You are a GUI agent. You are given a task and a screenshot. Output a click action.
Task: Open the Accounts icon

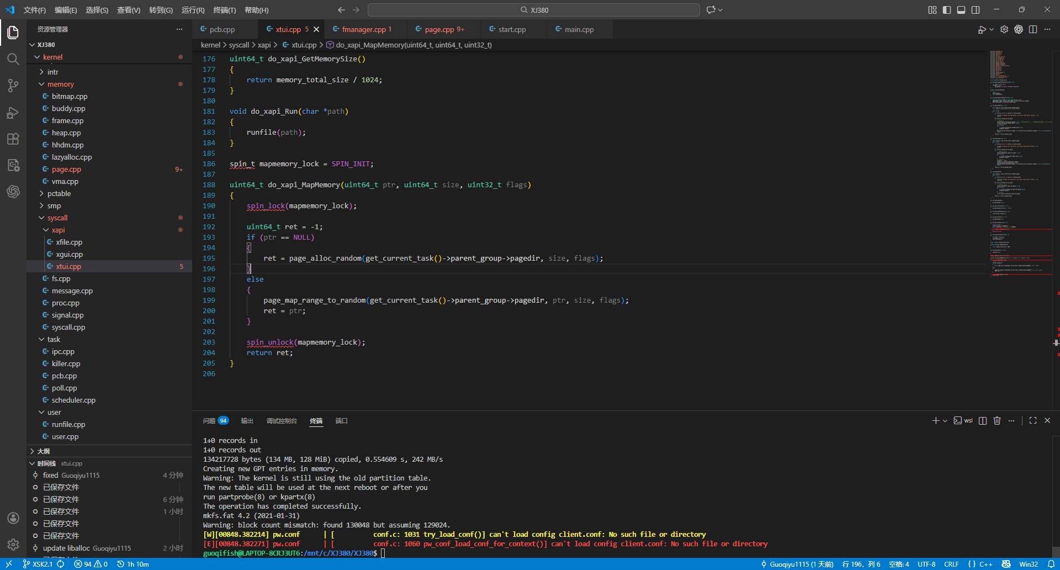click(x=13, y=518)
